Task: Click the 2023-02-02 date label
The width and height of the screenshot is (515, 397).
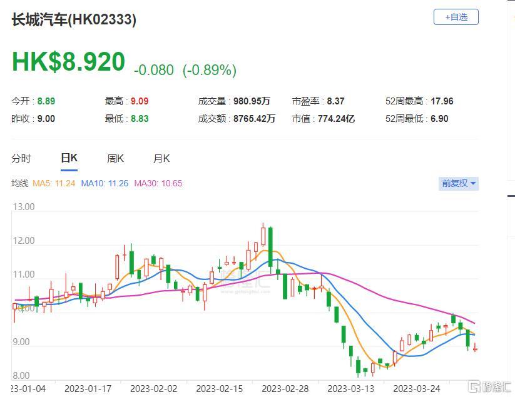Action: 154,389
